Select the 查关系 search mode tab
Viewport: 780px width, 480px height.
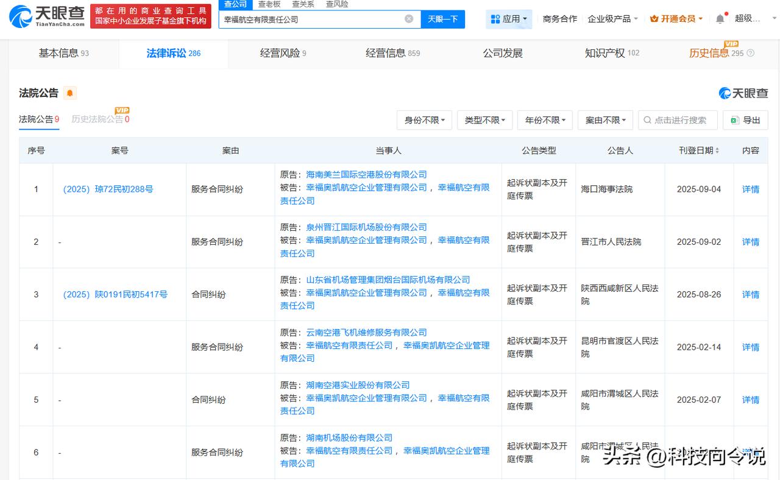[x=303, y=4]
